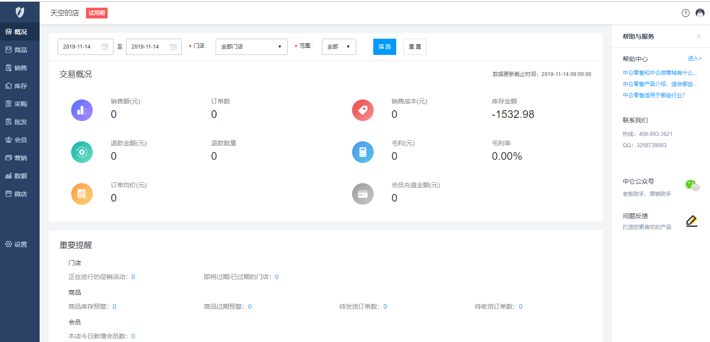Viewport: 710px width, 342px height.
Task: Open the user avatar profile
Action: [x=700, y=13]
